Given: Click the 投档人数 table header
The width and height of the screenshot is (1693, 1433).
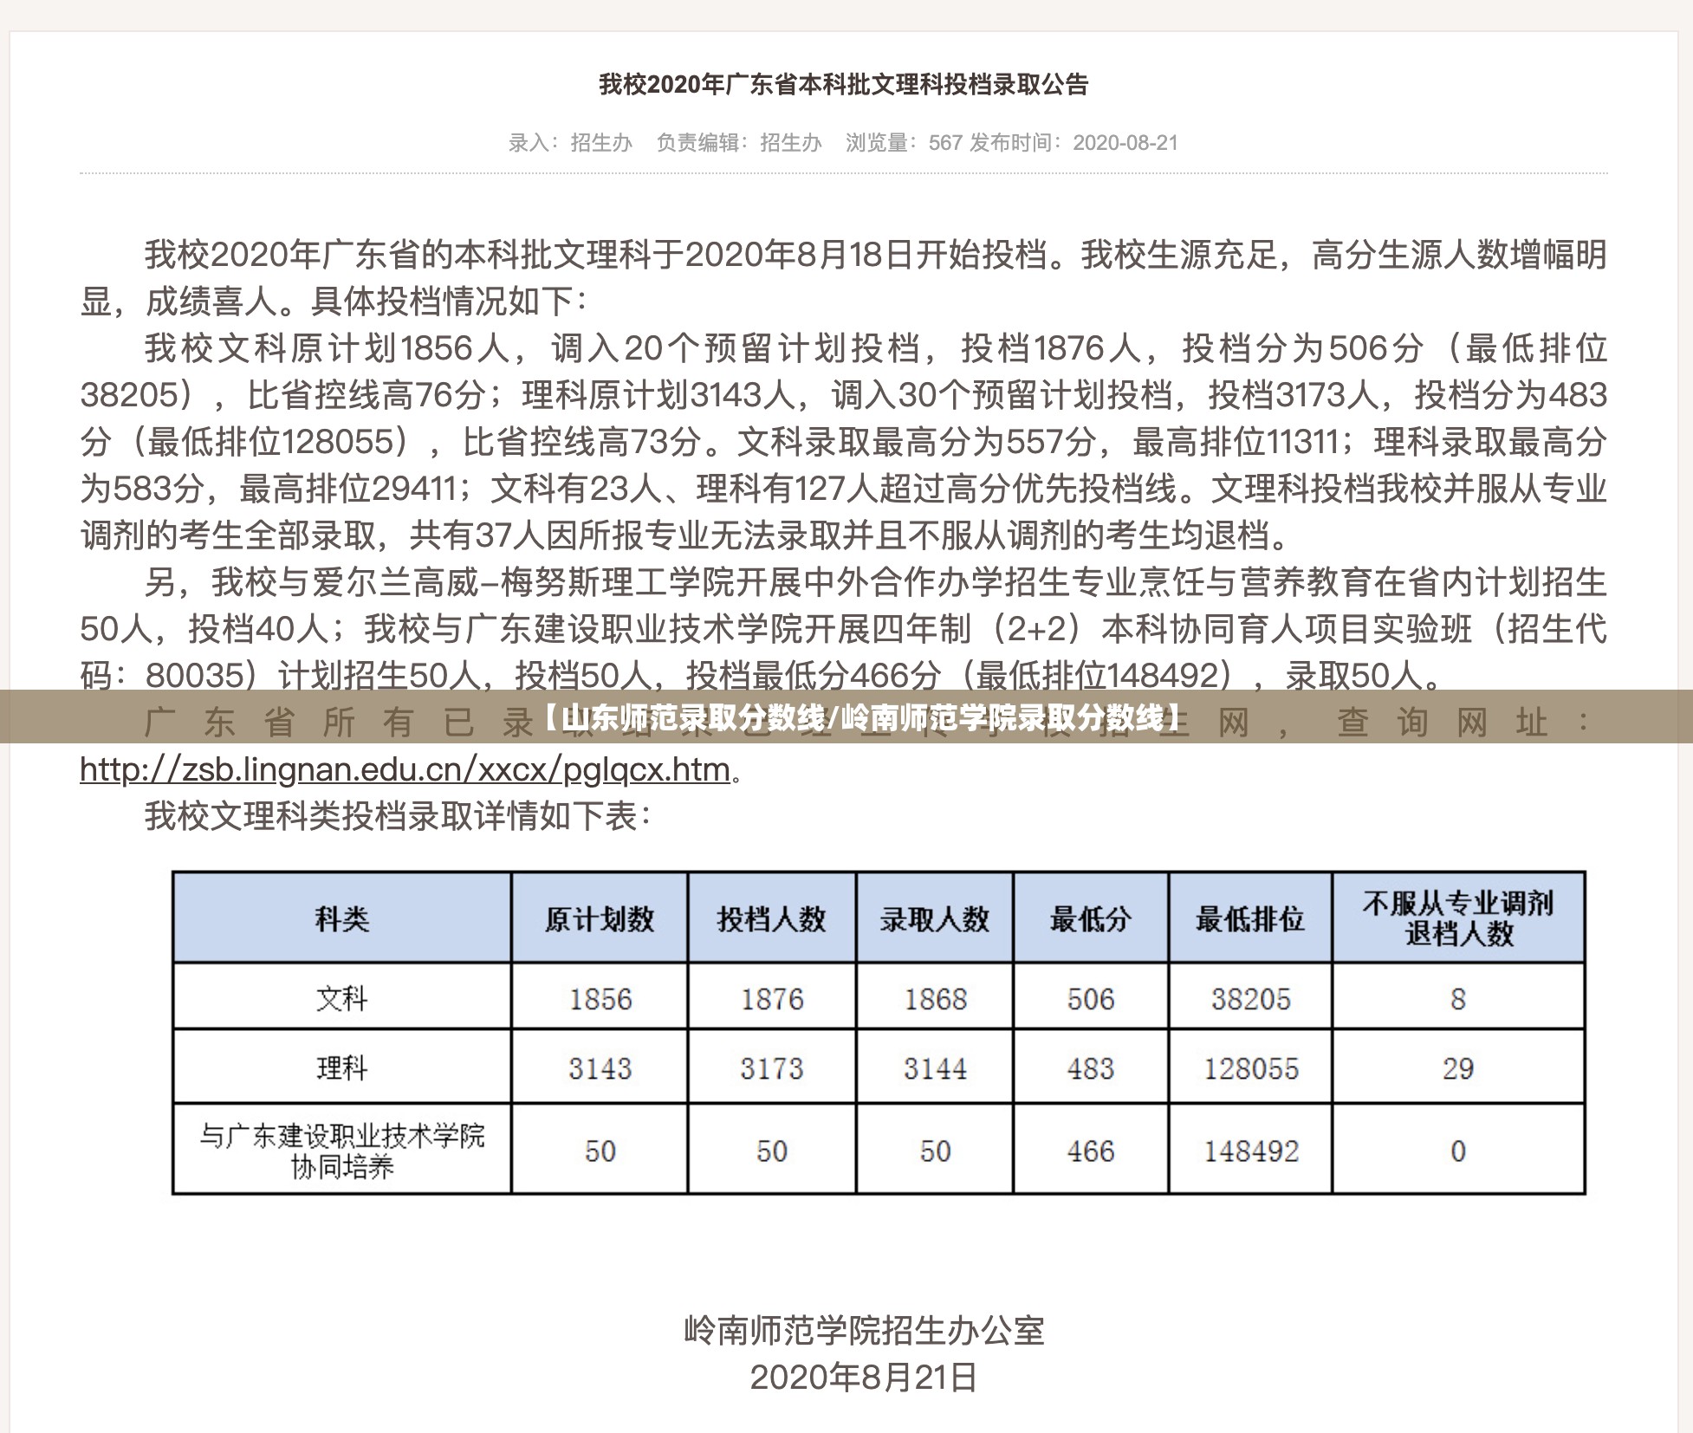Looking at the screenshot, I should [771, 918].
